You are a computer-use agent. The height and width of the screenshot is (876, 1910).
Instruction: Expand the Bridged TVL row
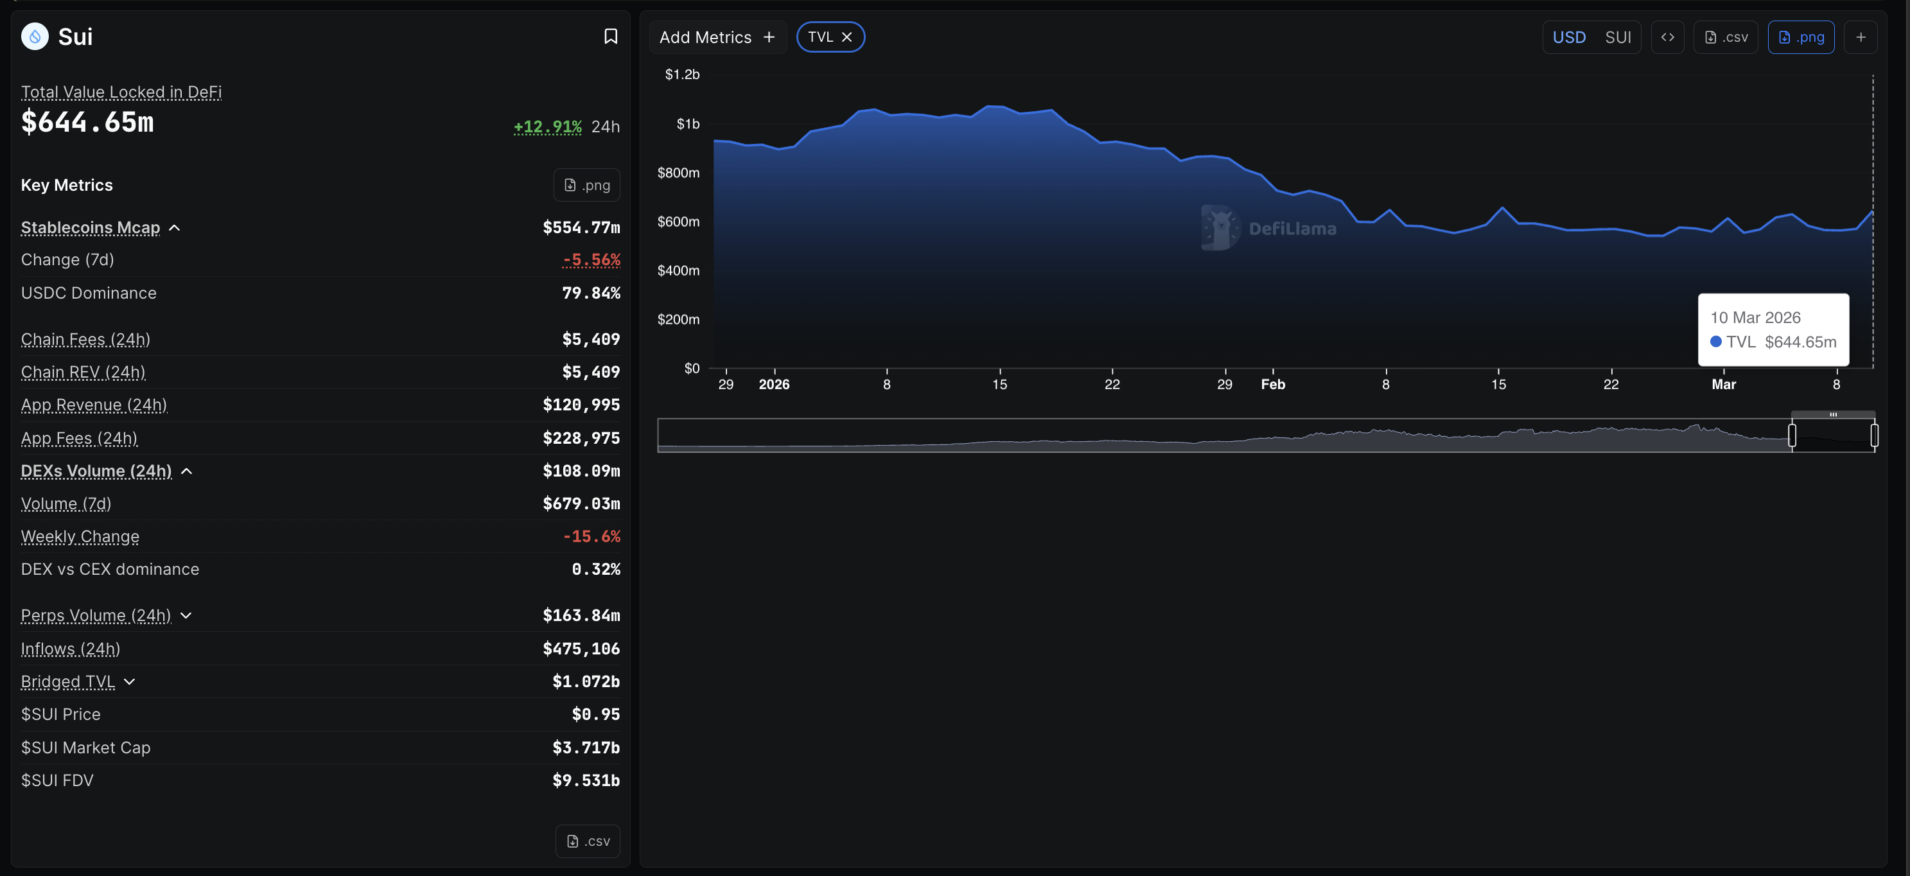click(130, 681)
